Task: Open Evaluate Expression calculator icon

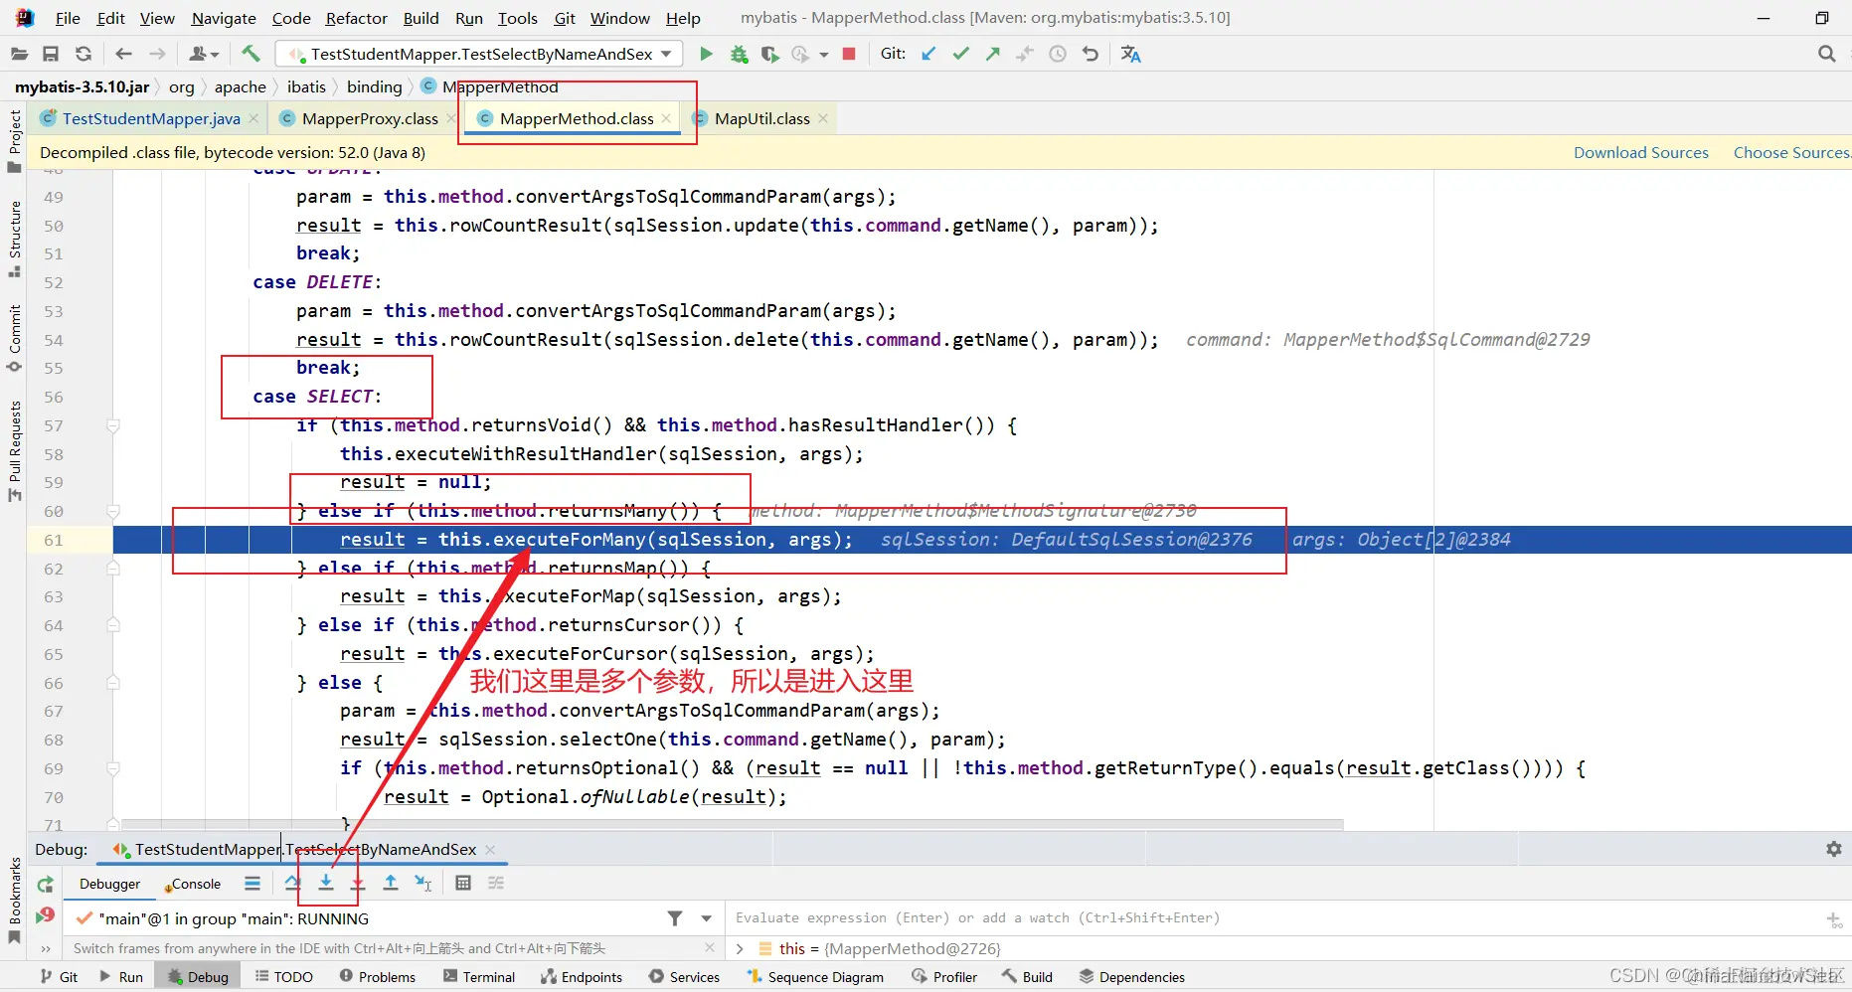Action: [x=463, y=883]
